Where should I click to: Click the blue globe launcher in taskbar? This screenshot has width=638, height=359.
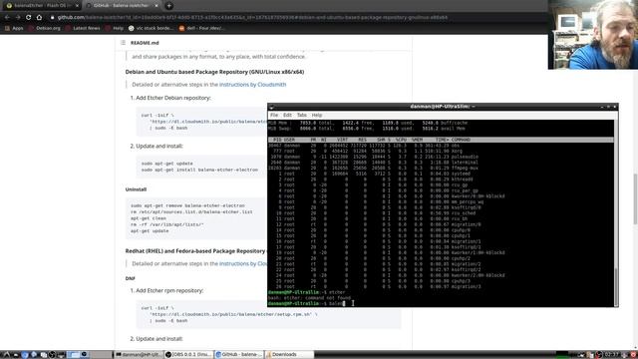point(24,355)
